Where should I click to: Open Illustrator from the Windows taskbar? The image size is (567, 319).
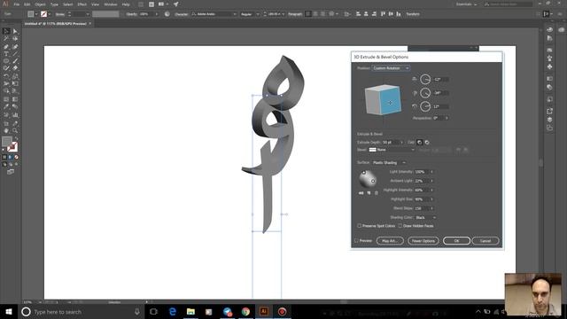[264, 311]
